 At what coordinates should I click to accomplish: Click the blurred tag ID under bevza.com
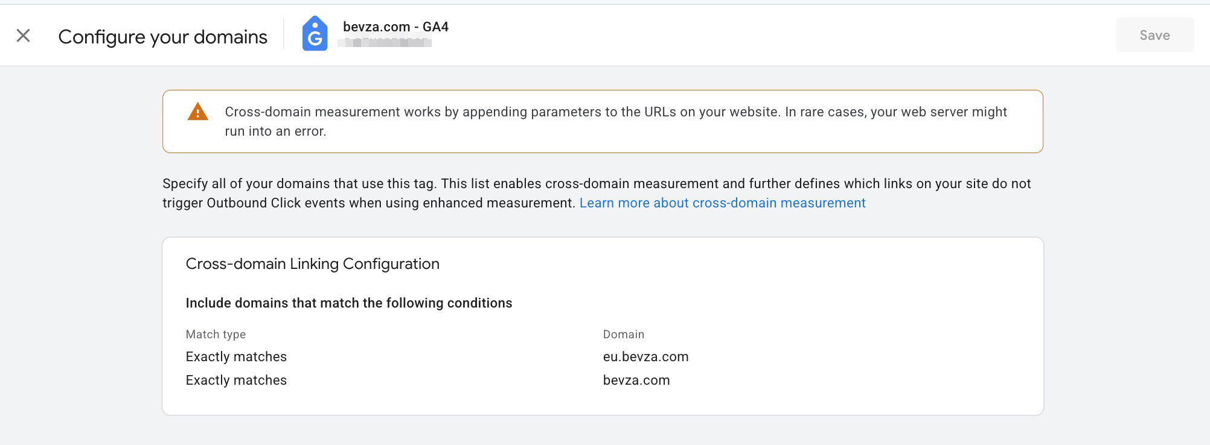tap(385, 43)
